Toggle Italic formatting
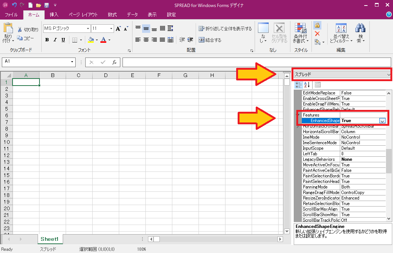Screen dimensions: 393x253 (x=55, y=39)
